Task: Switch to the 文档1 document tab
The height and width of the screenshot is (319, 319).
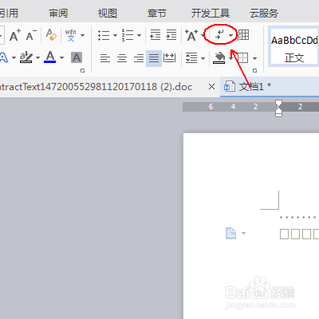Action: coord(270,87)
